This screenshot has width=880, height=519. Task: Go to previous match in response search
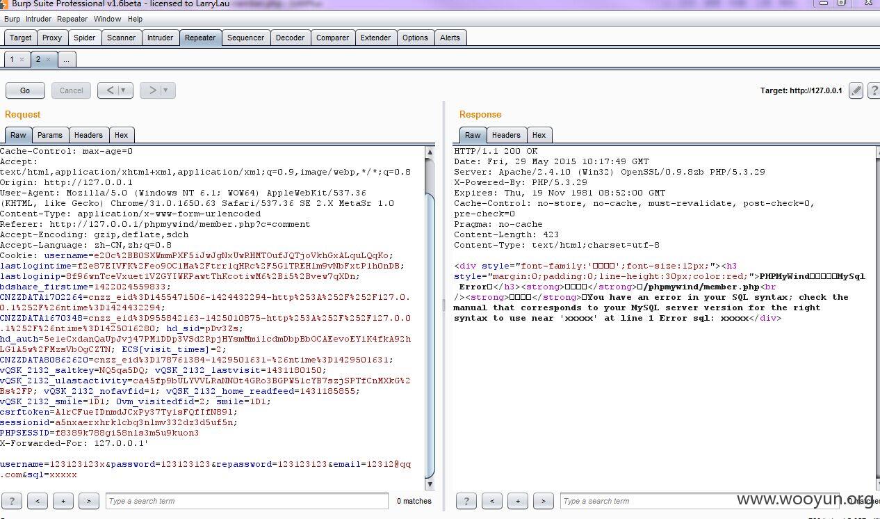pyautogui.click(x=492, y=501)
